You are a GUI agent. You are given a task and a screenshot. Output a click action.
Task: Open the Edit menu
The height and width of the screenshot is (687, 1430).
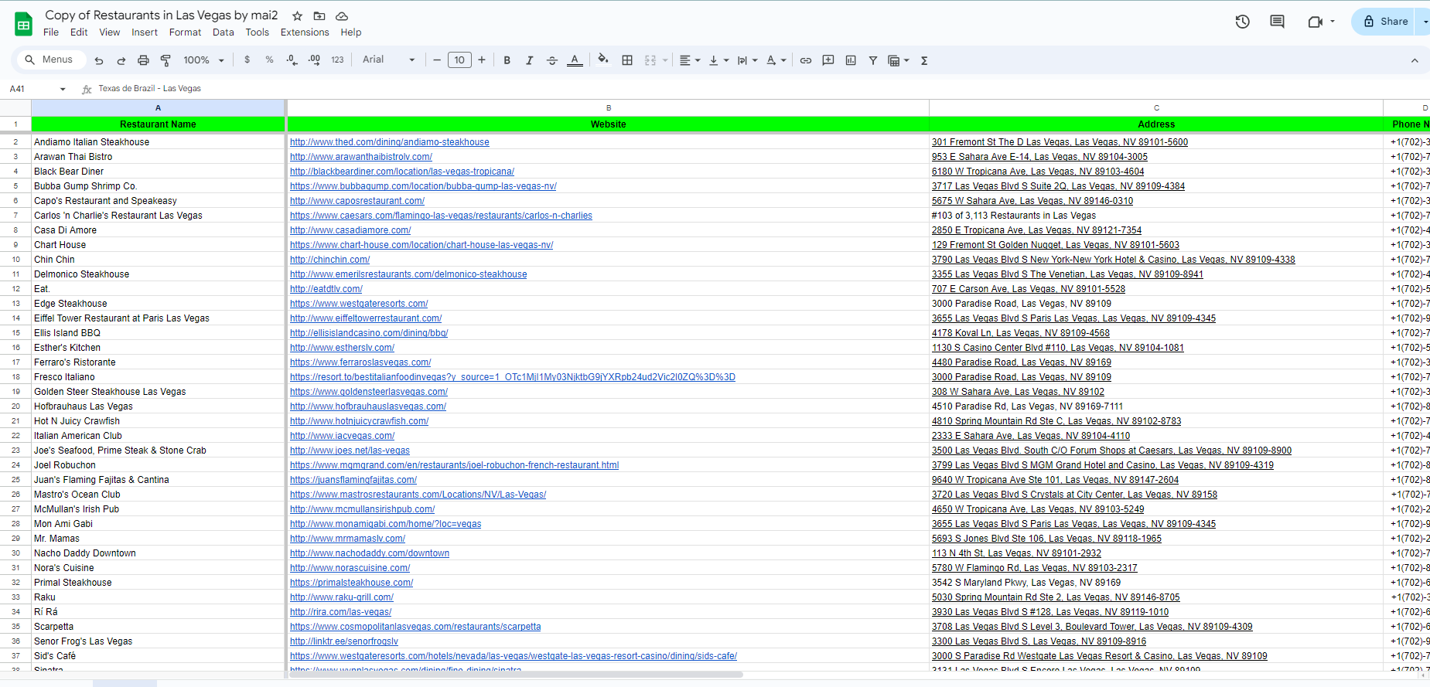click(79, 32)
